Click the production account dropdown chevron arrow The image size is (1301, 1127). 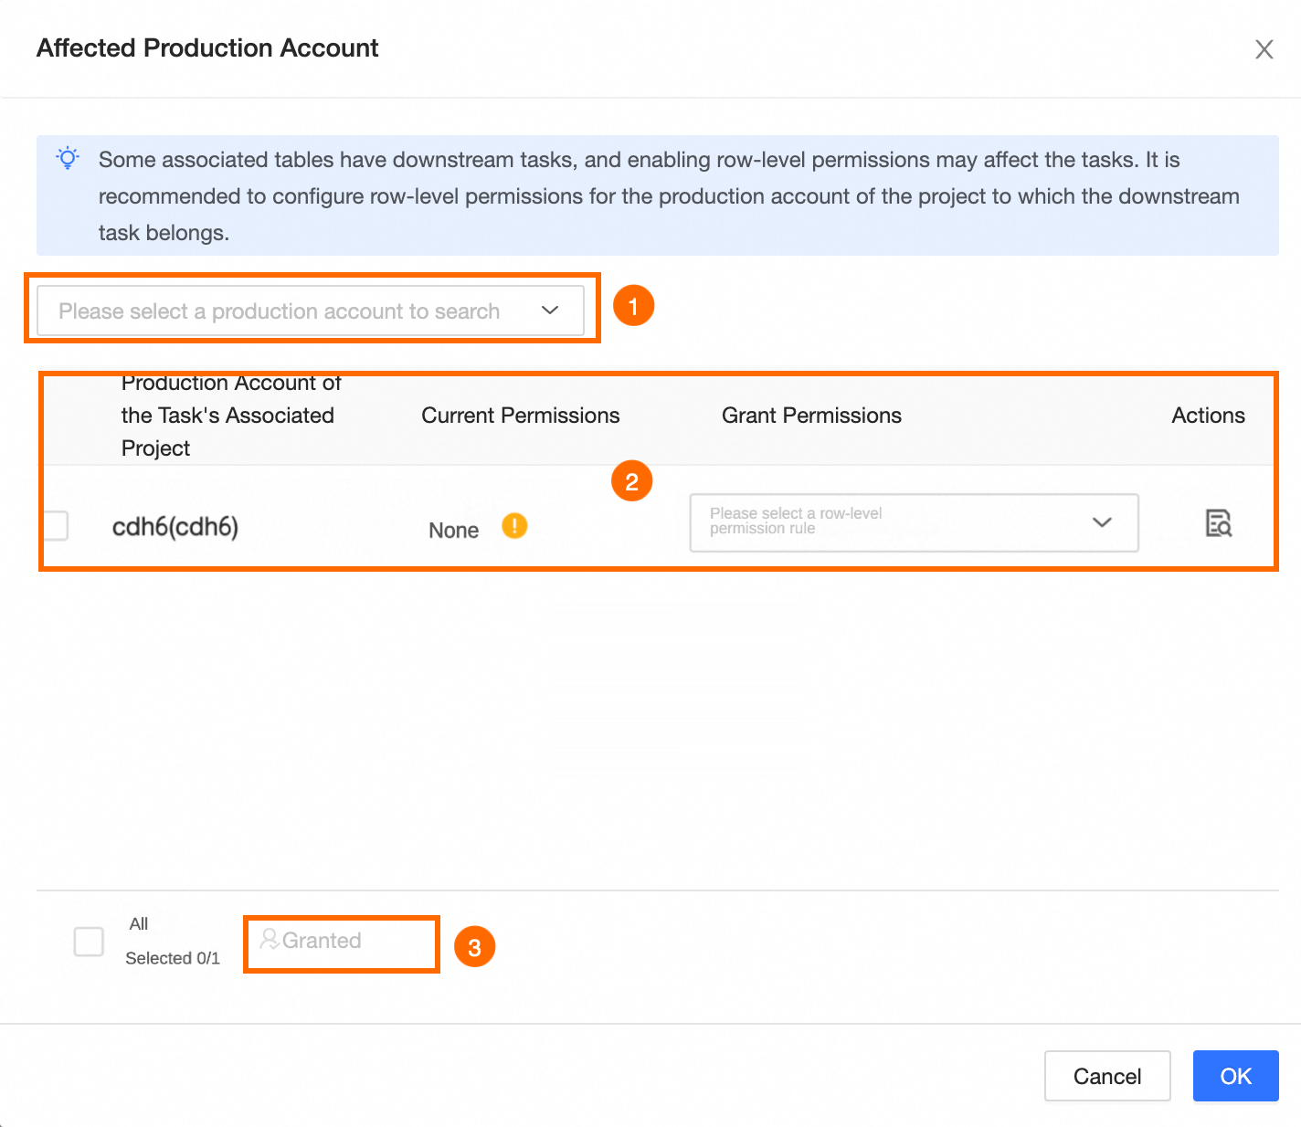click(549, 311)
